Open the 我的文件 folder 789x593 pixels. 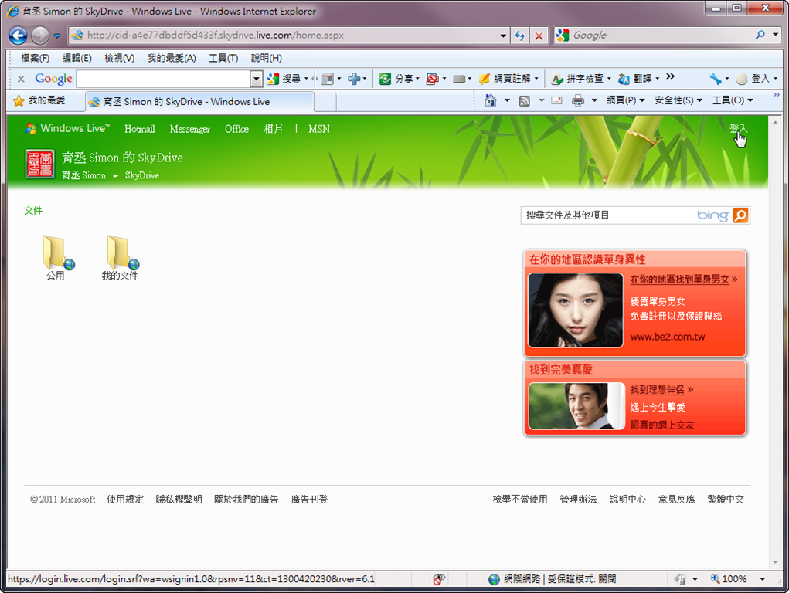120,258
